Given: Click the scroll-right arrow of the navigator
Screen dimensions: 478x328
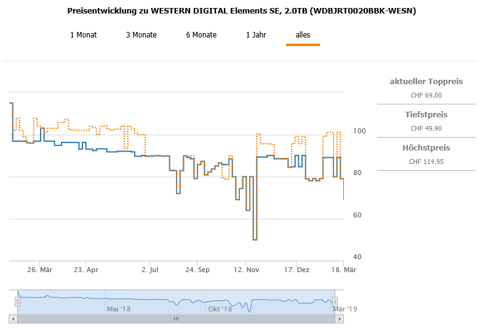Looking at the screenshot, I should click(x=340, y=319).
